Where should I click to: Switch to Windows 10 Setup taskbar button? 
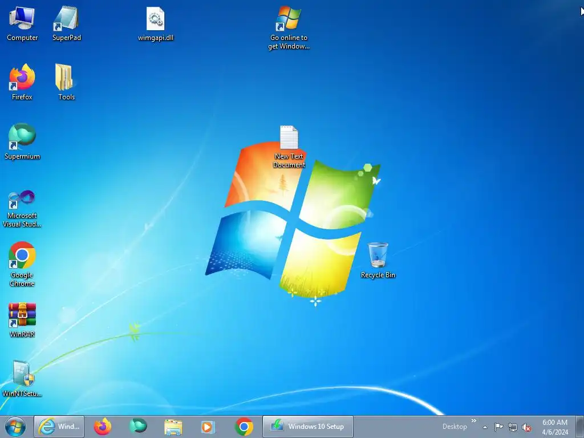tap(308, 427)
